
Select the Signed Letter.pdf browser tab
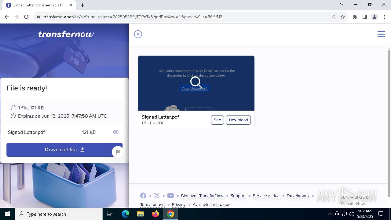pos(39,5)
